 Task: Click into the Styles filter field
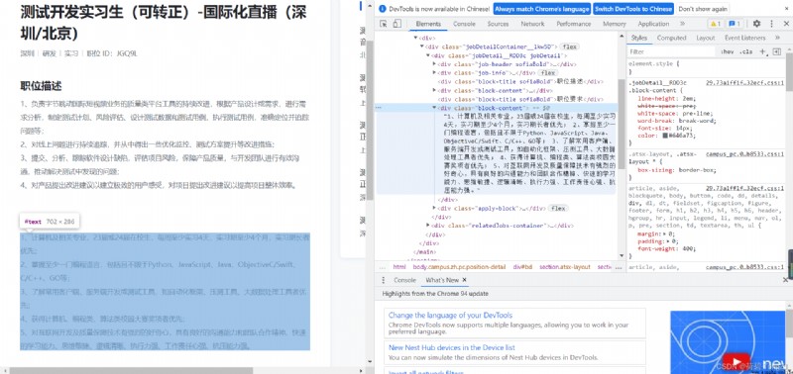click(x=672, y=51)
